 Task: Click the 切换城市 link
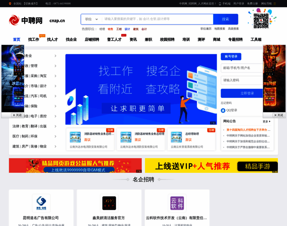tap(31, 4)
